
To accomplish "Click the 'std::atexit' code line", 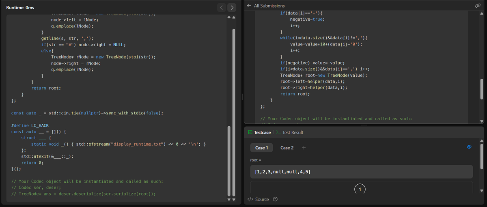I will pyautogui.click(x=47, y=156).
